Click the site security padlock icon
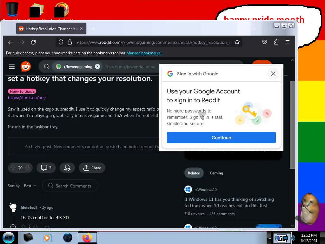The width and height of the screenshot is (325, 244). click(70, 42)
